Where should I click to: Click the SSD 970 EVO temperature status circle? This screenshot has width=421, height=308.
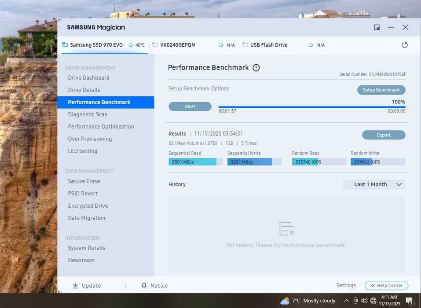pos(130,45)
